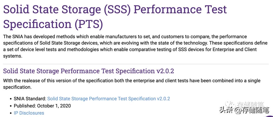The image size is (273, 117).
Task: Click the bullet before Published date
Action: click(x=10, y=106)
